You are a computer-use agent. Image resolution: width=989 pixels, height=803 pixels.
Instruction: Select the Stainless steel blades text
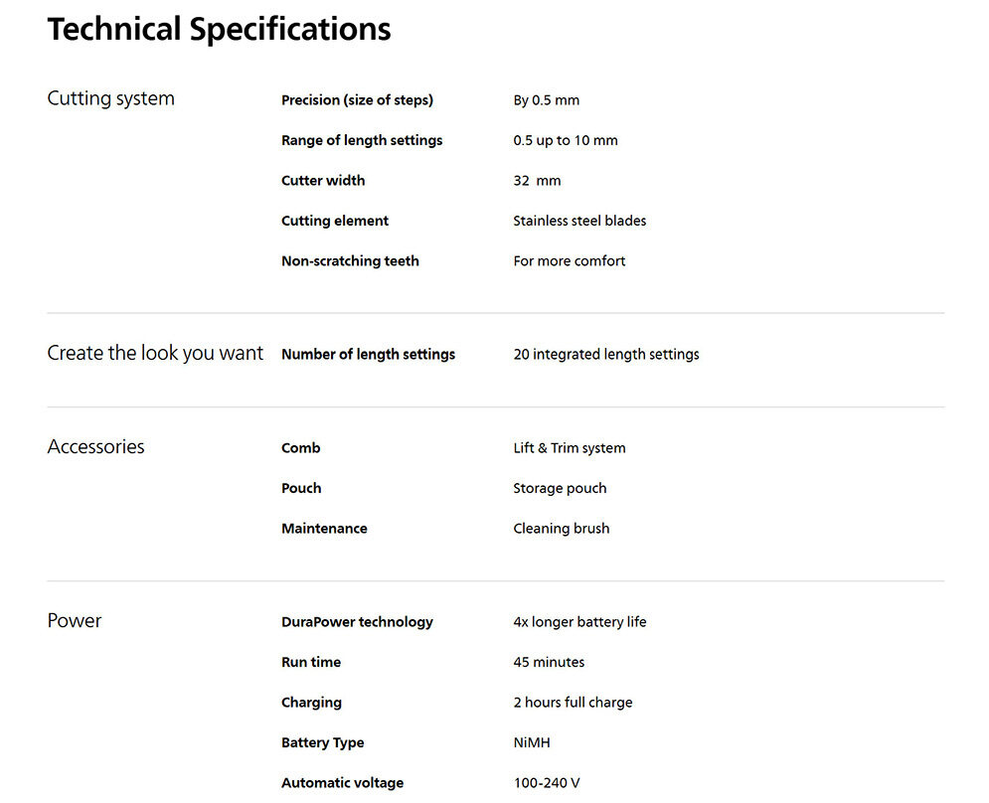(579, 221)
